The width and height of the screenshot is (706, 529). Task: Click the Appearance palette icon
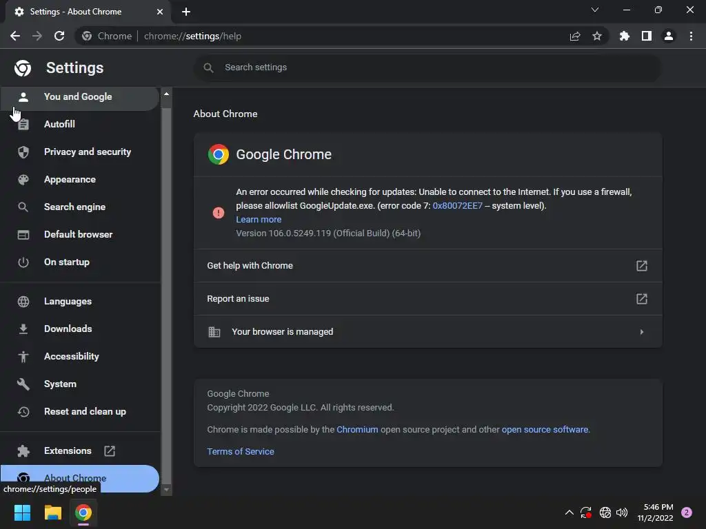(23, 180)
